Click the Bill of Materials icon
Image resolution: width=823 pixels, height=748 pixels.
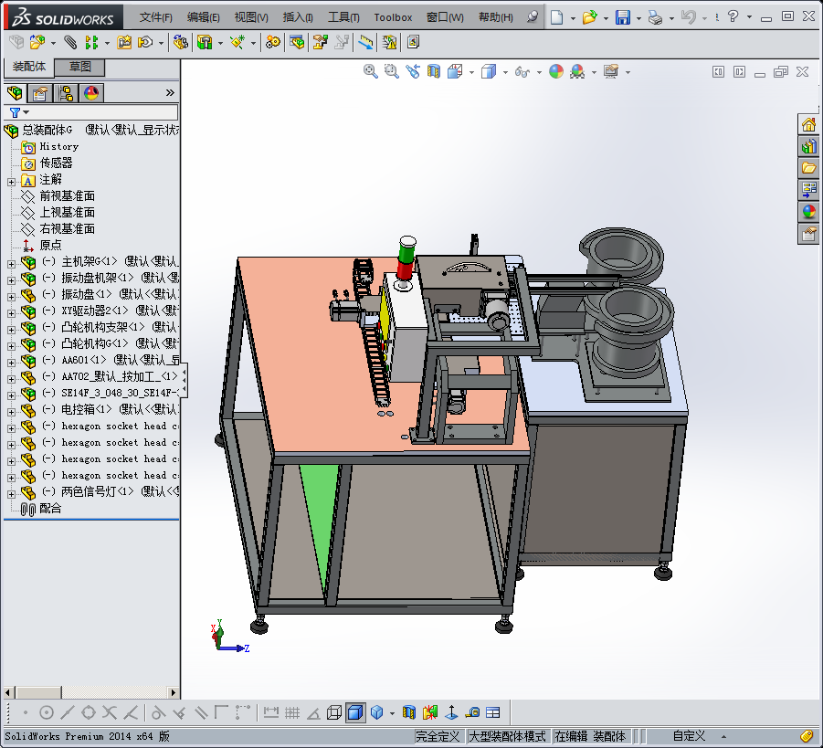tap(297, 42)
